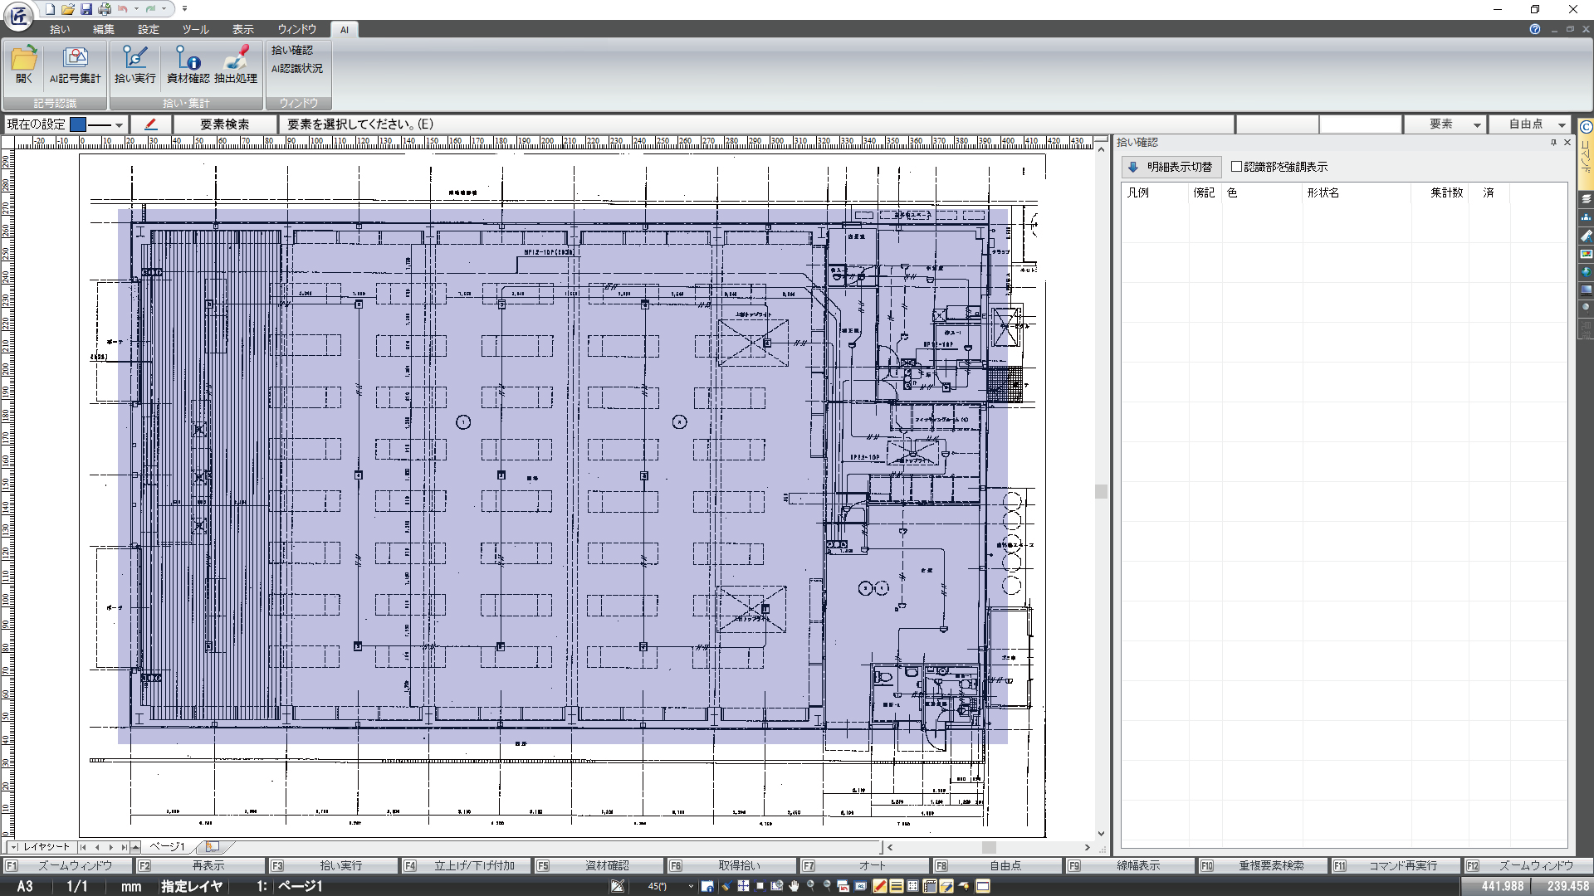Click the magnifier icon on right sidebar

pyautogui.click(x=1586, y=308)
